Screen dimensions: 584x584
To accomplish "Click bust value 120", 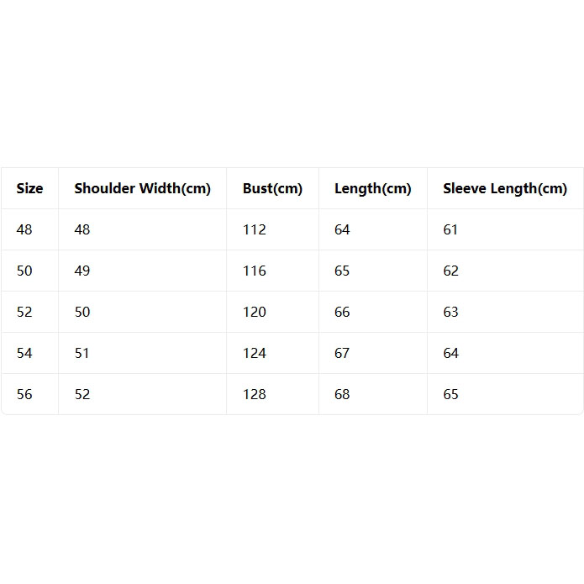I will click(x=255, y=312).
